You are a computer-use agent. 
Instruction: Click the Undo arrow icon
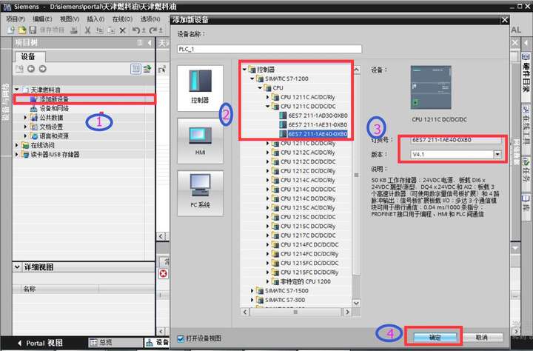[136, 30]
